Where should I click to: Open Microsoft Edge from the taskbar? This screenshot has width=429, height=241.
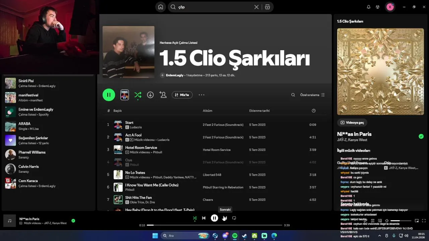pos(274,236)
